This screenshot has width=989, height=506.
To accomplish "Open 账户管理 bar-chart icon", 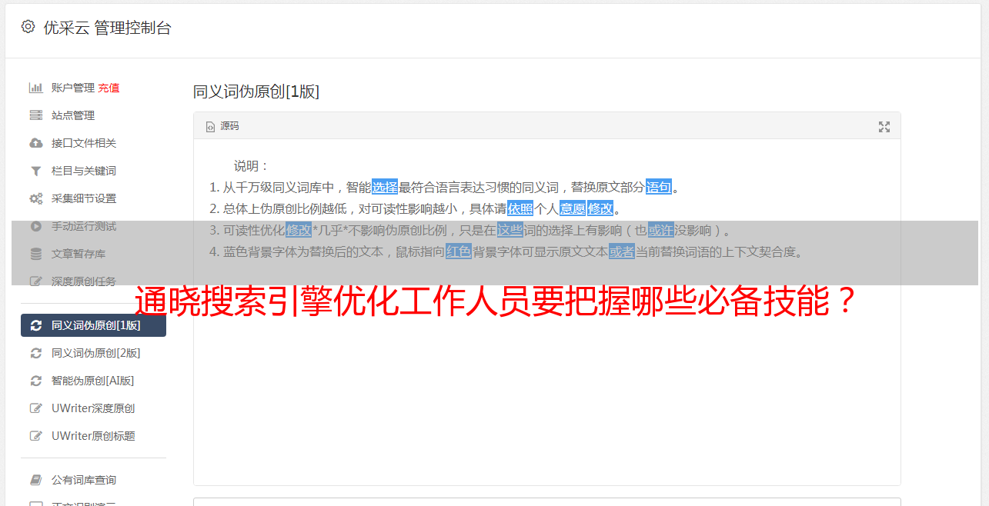I will [x=35, y=88].
